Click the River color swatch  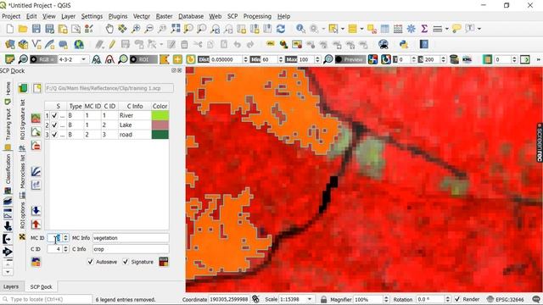(x=160, y=115)
